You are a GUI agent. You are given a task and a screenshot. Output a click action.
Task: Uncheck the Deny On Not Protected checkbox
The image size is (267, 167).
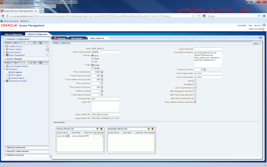point(195,88)
